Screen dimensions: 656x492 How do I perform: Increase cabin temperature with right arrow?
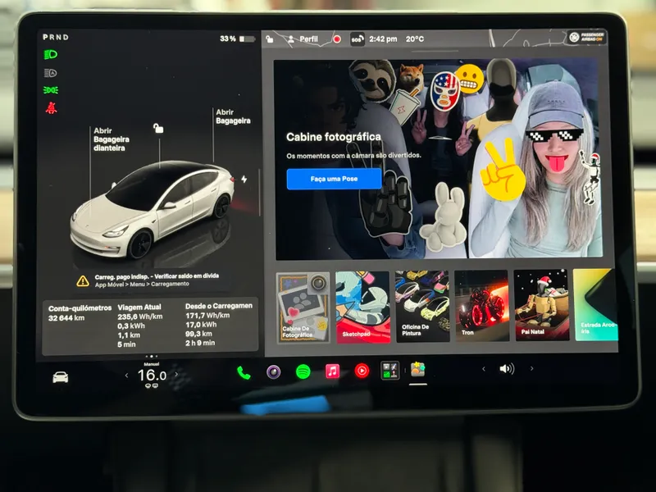click(x=176, y=375)
